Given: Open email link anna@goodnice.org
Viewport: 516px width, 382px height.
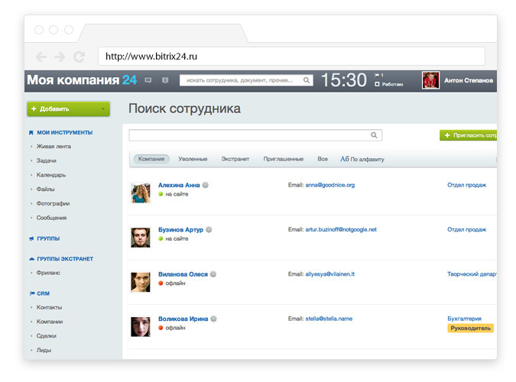Looking at the screenshot, I should pyautogui.click(x=329, y=185).
